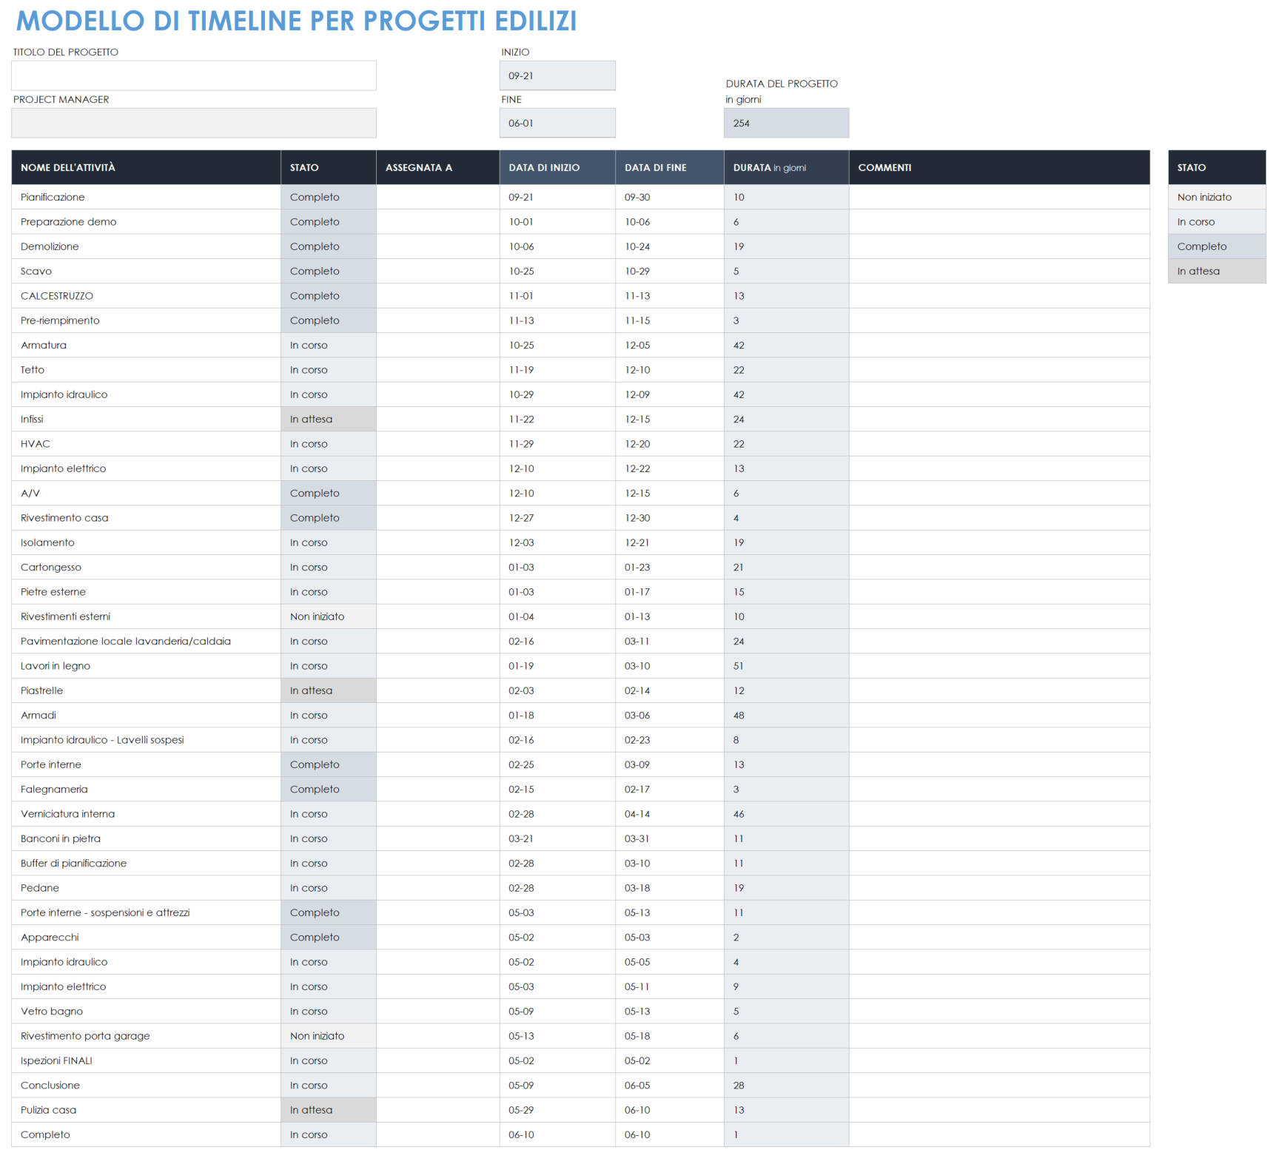Select the Vetro bagno activity cell
1279x1167 pixels.
point(146,1011)
